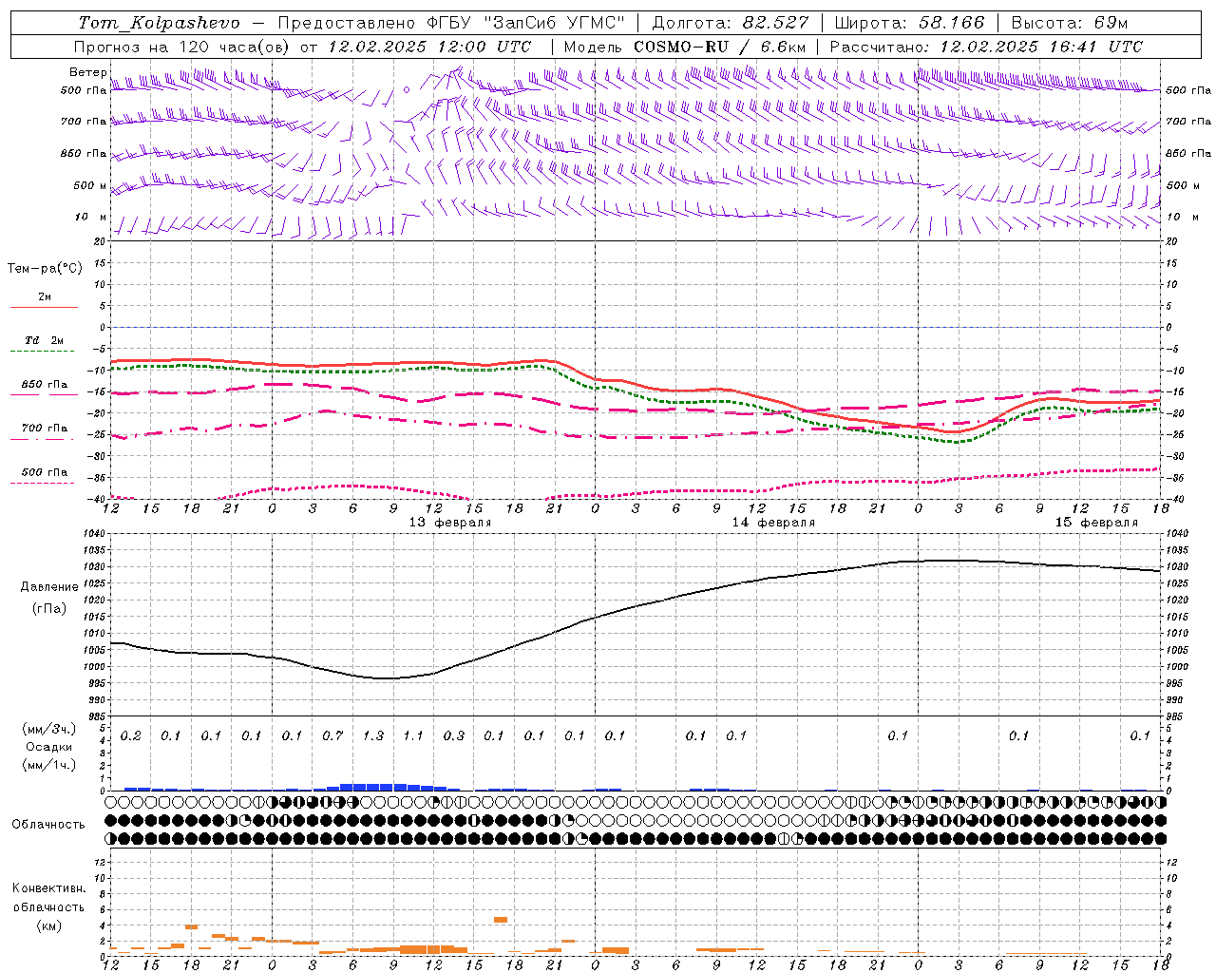This screenshot has height=973, width=1216.
Task: Click the Долгота: 82.527 value
Action: [731, 23]
